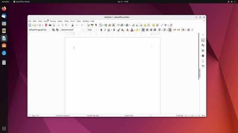Click the Increase Indent icon
238x133 pixels.
tap(175, 30)
